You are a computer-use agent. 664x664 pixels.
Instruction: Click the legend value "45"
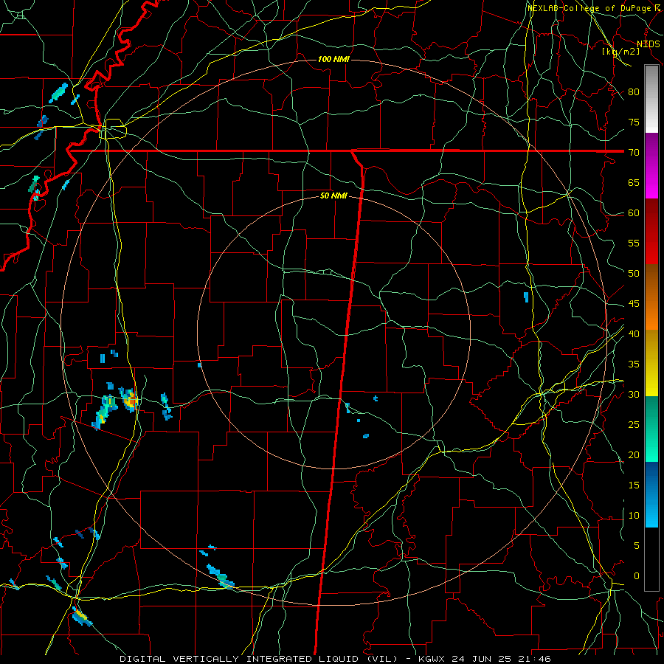coord(634,304)
